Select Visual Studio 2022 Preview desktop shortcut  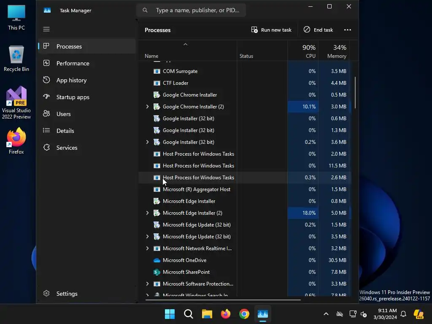point(16,103)
